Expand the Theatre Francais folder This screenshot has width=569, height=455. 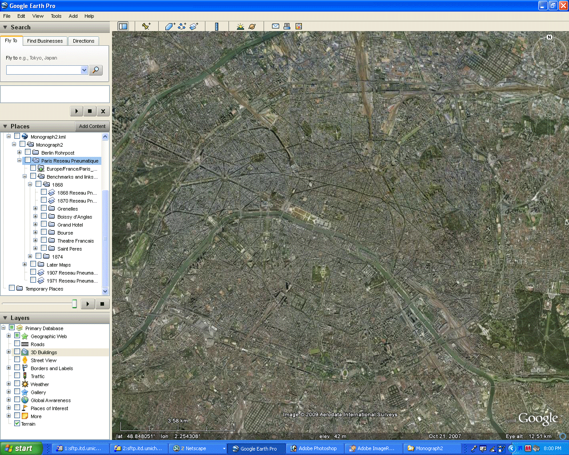tap(35, 240)
